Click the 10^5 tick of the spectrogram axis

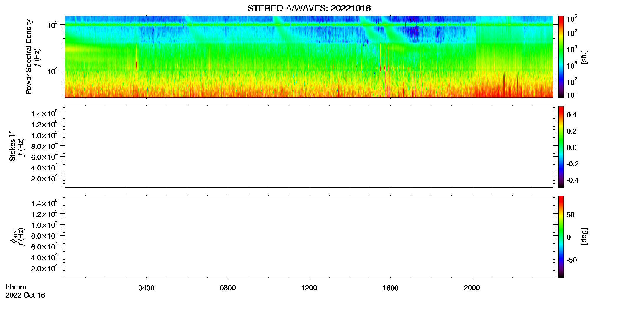pos(52,25)
